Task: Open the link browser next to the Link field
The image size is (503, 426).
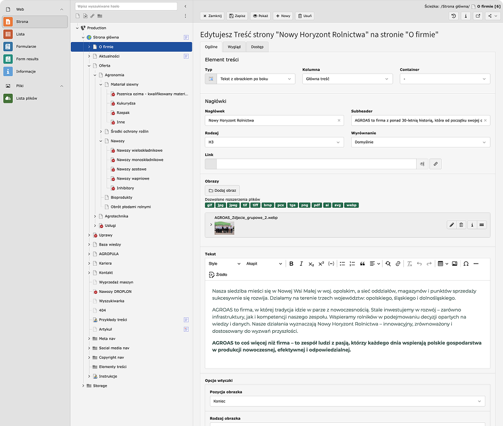Action: [x=435, y=164]
